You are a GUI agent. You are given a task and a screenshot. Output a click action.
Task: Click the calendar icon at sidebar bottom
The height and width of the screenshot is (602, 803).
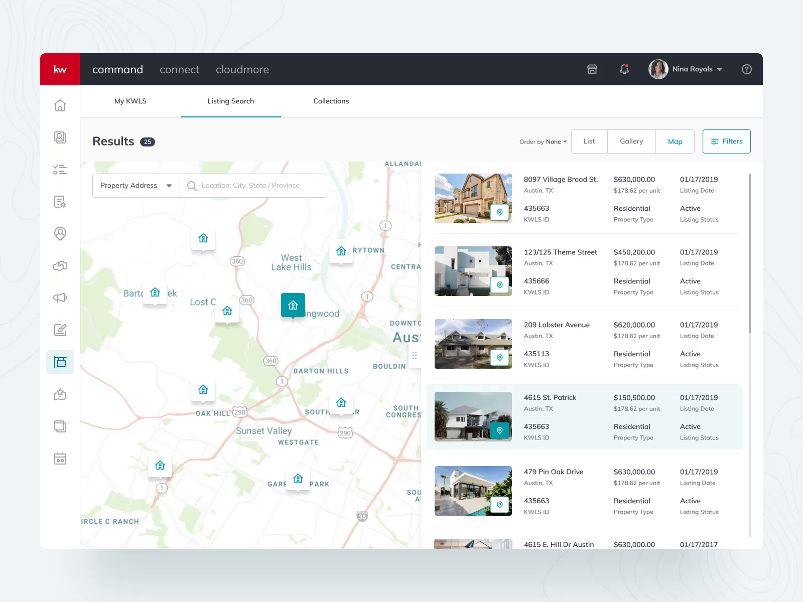click(60, 459)
